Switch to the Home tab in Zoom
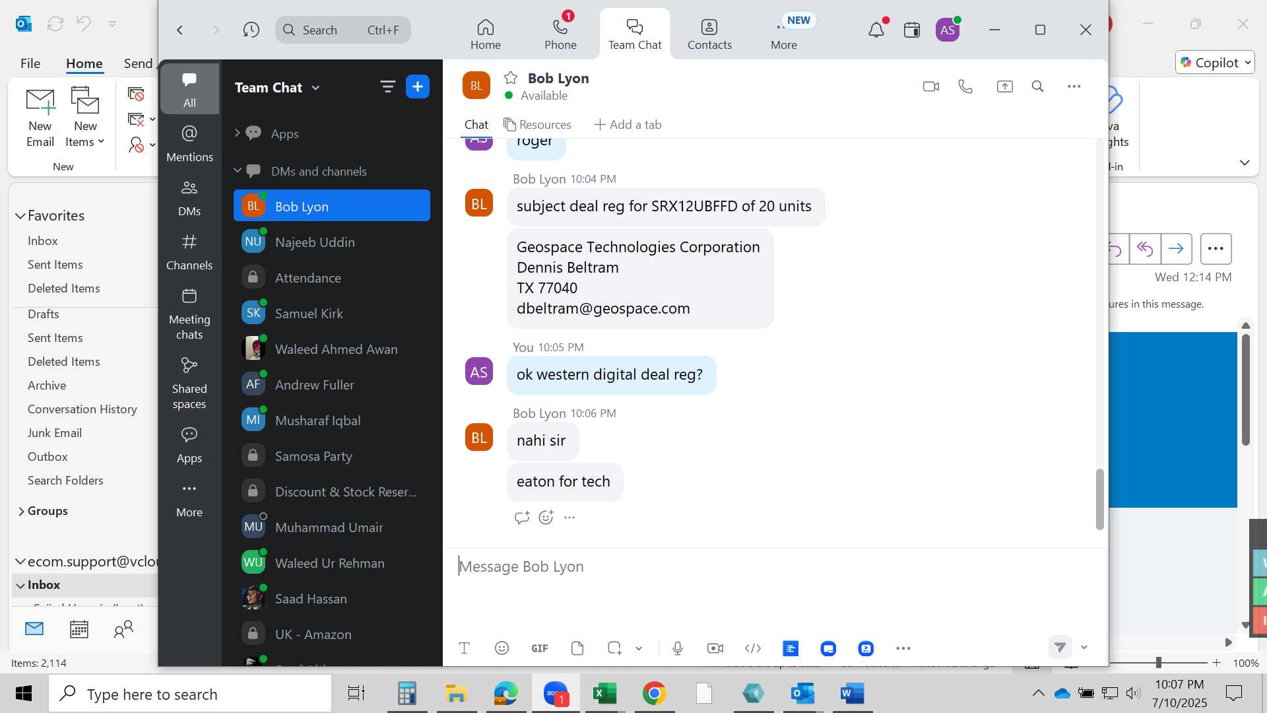 click(x=485, y=34)
